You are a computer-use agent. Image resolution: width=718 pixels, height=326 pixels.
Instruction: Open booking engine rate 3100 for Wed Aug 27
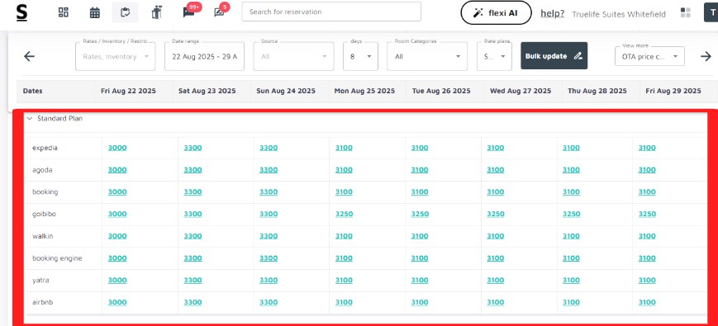[496, 258]
